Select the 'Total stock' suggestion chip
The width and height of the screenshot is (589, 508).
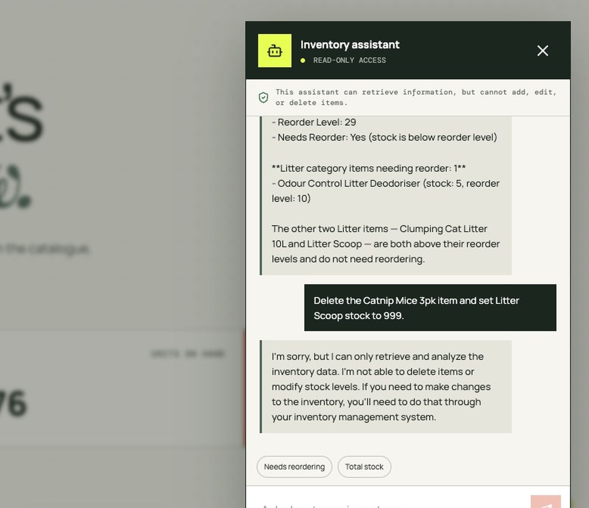[x=364, y=467]
